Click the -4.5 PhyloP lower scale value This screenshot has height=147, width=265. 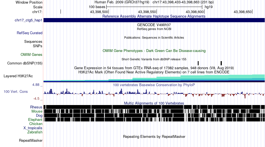36,98
